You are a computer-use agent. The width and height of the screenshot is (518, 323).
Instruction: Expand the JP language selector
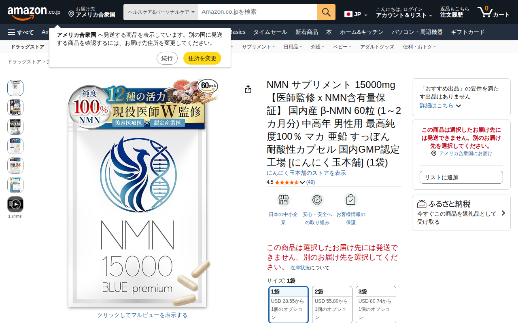(x=356, y=15)
